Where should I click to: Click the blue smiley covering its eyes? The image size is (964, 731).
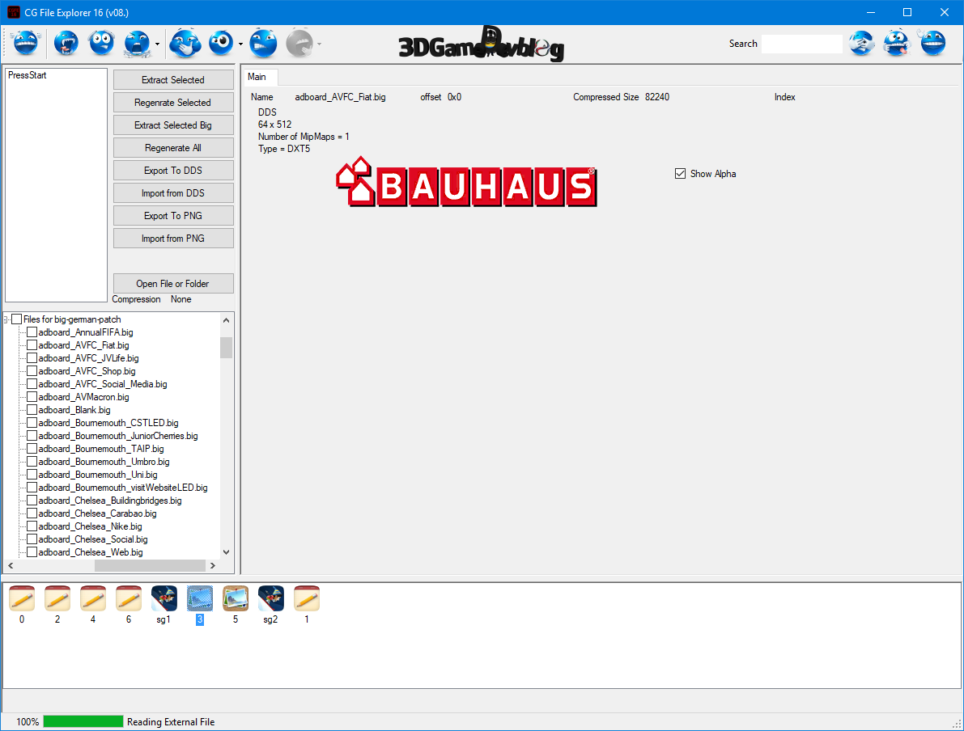(x=862, y=44)
